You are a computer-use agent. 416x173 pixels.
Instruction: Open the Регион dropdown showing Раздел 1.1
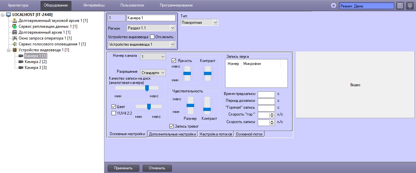pos(151,28)
